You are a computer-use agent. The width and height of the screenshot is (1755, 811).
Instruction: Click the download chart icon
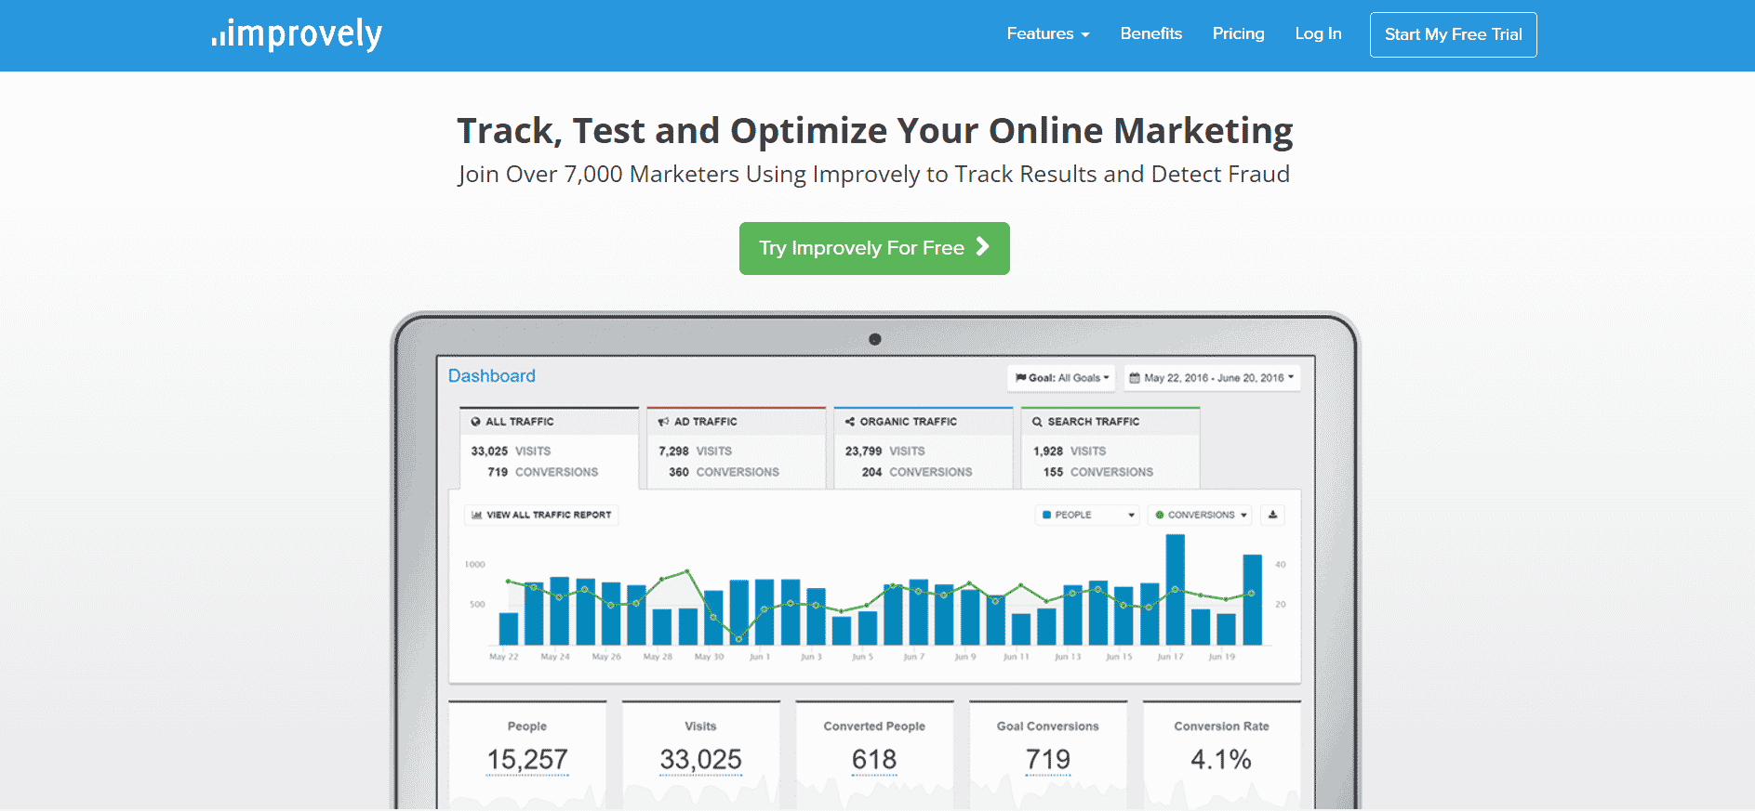coord(1272,515)
